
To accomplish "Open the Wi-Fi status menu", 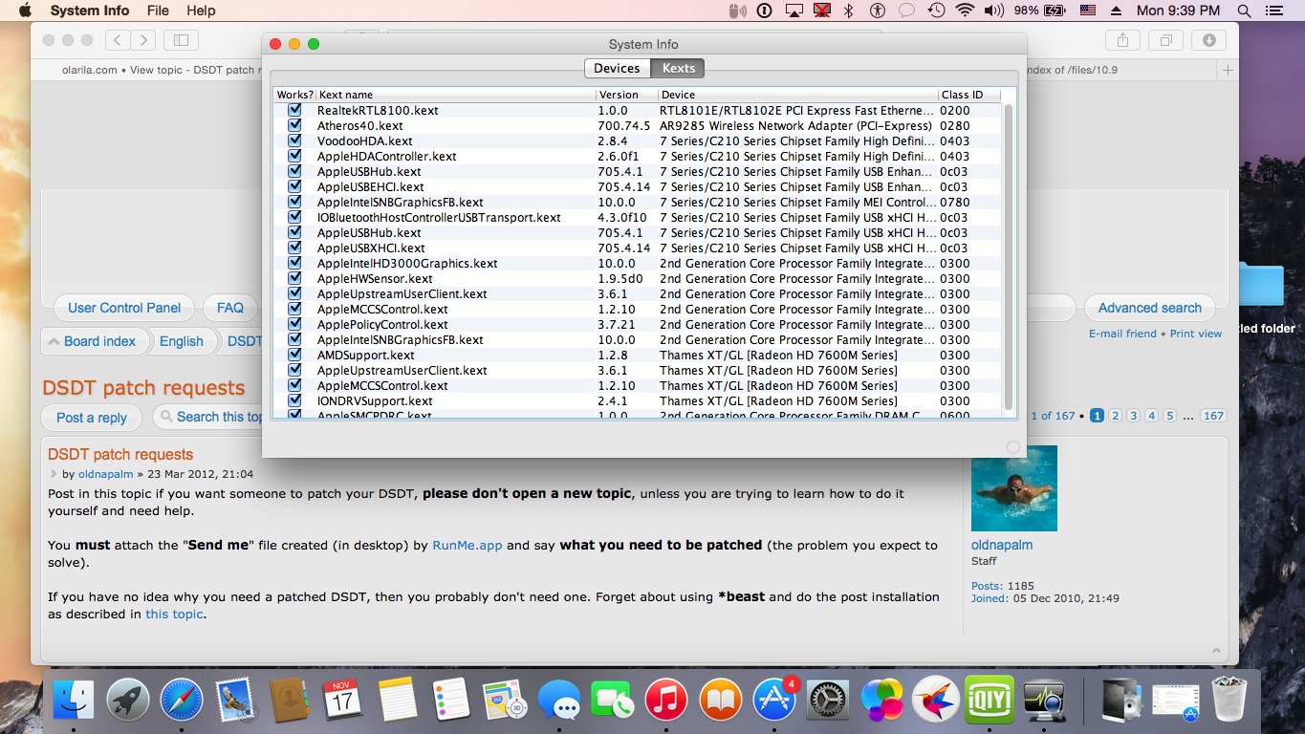I will (965, 11).
